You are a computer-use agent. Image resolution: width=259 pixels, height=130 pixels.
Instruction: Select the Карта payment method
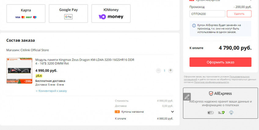click(26, 13)
